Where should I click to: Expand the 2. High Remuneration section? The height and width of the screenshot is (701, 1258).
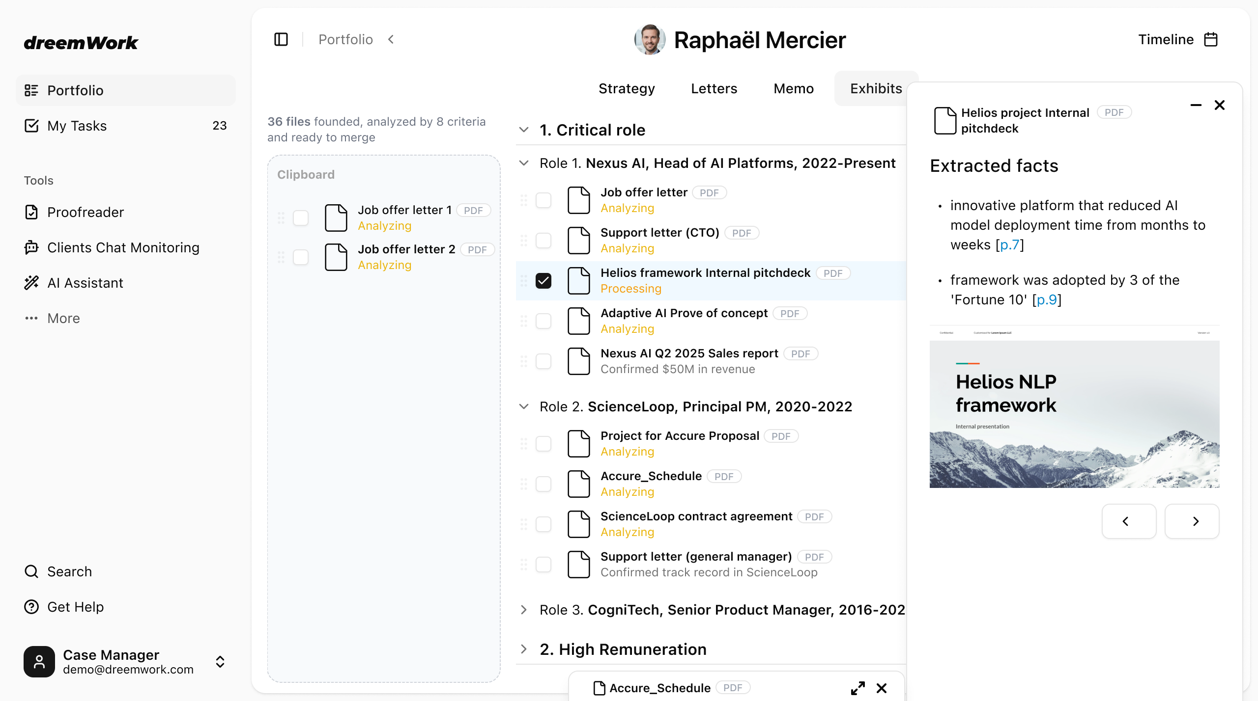524,649
